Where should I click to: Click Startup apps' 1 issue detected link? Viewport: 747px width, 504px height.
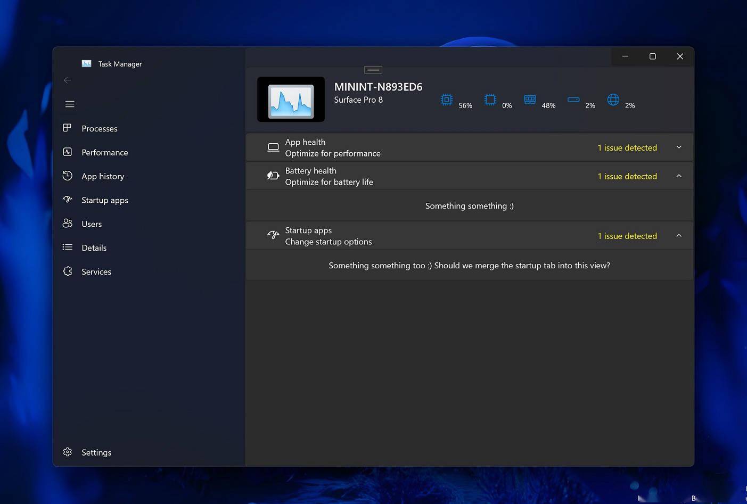coord(627,236)
